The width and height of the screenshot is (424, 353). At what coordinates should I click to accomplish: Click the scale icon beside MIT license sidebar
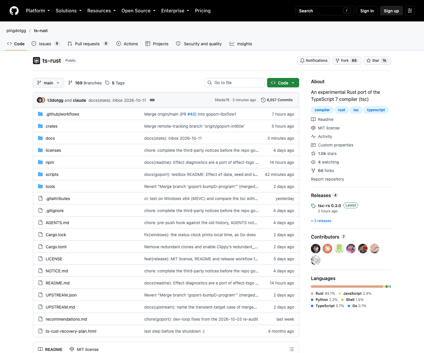(x=313, y=128)
